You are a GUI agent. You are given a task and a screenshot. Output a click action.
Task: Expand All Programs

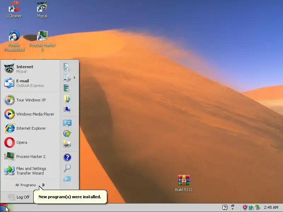tap(30, 185)
